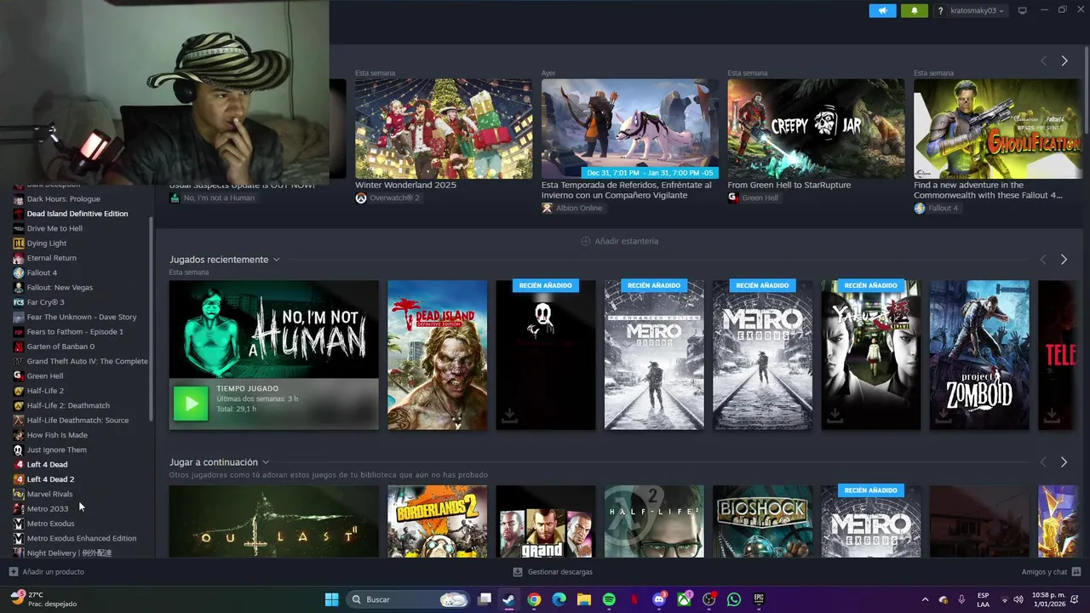Click the Buscar taskbar search field
The height and width of the screenshot is (613, 1090).
pyautogui.click(x=408, y=599)
